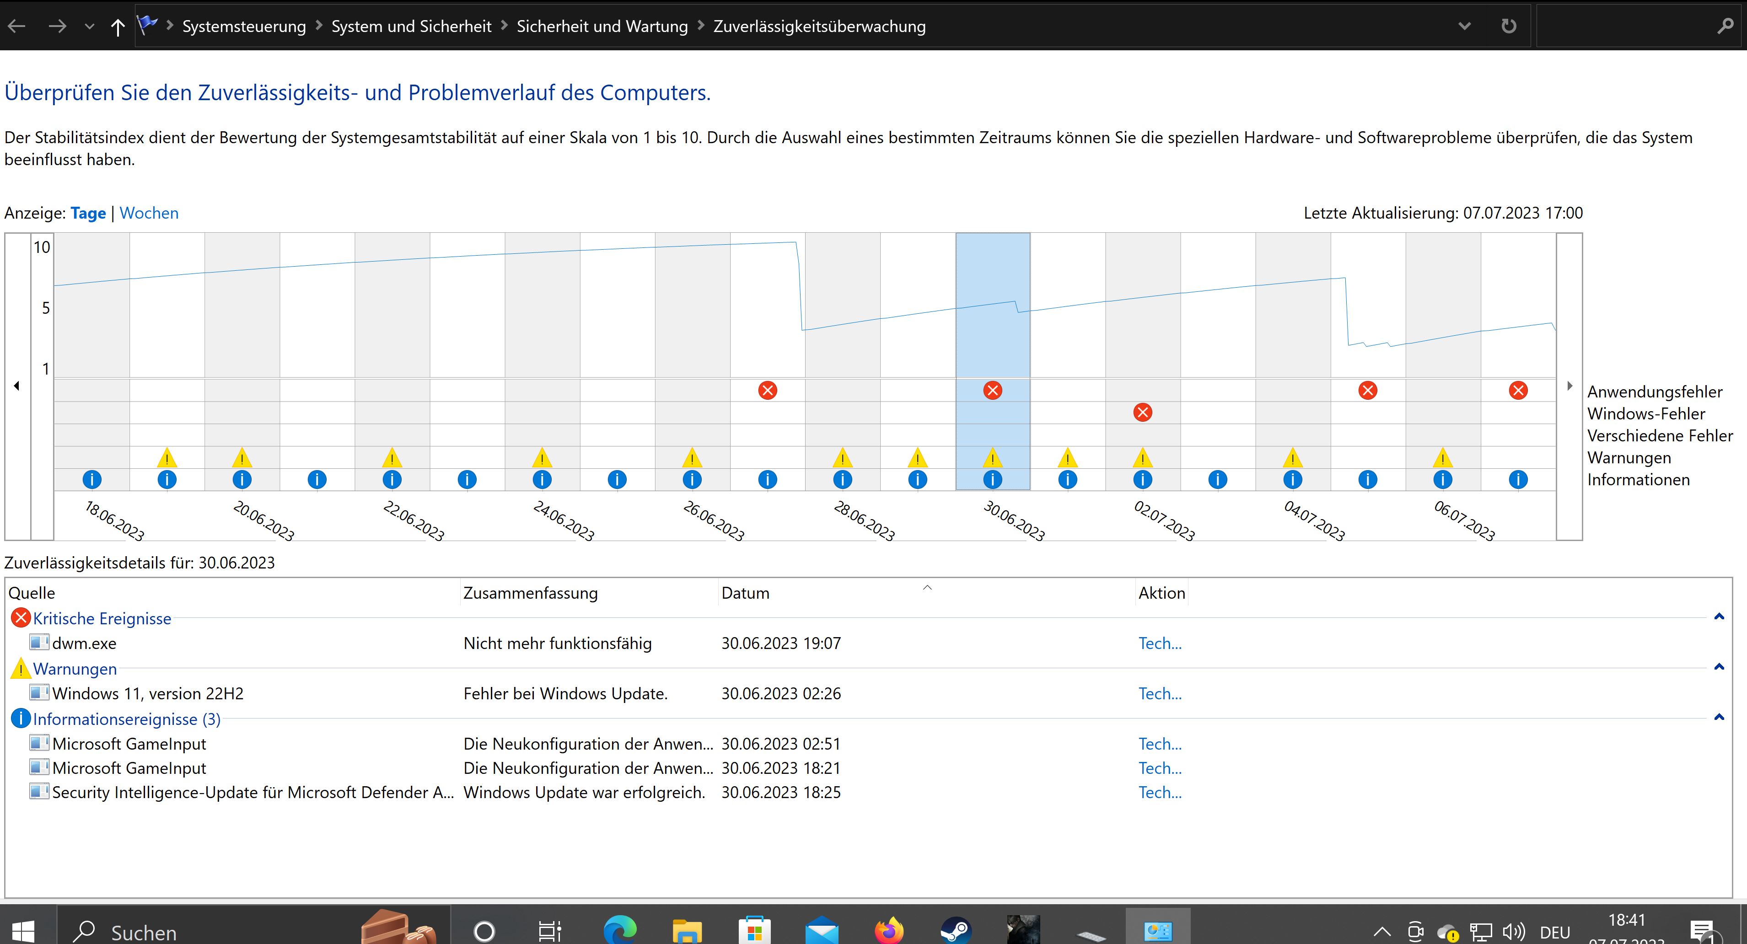Switch view to Wochen

(149, 213)
